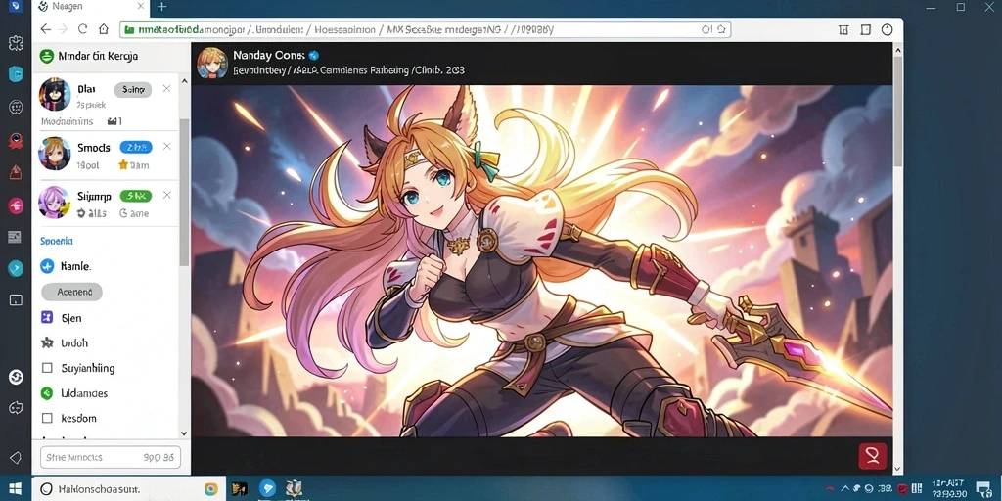The height and width of the screenshot is (501, 1002).
Task: Click the sidebar scroll-up arrow
Action: (184, 81)
